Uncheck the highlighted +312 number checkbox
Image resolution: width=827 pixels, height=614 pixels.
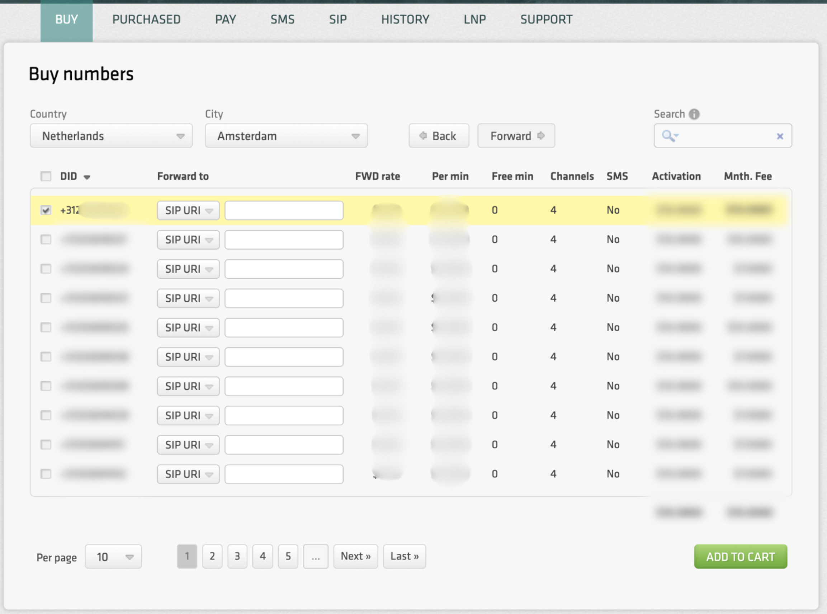coord(46,211)
